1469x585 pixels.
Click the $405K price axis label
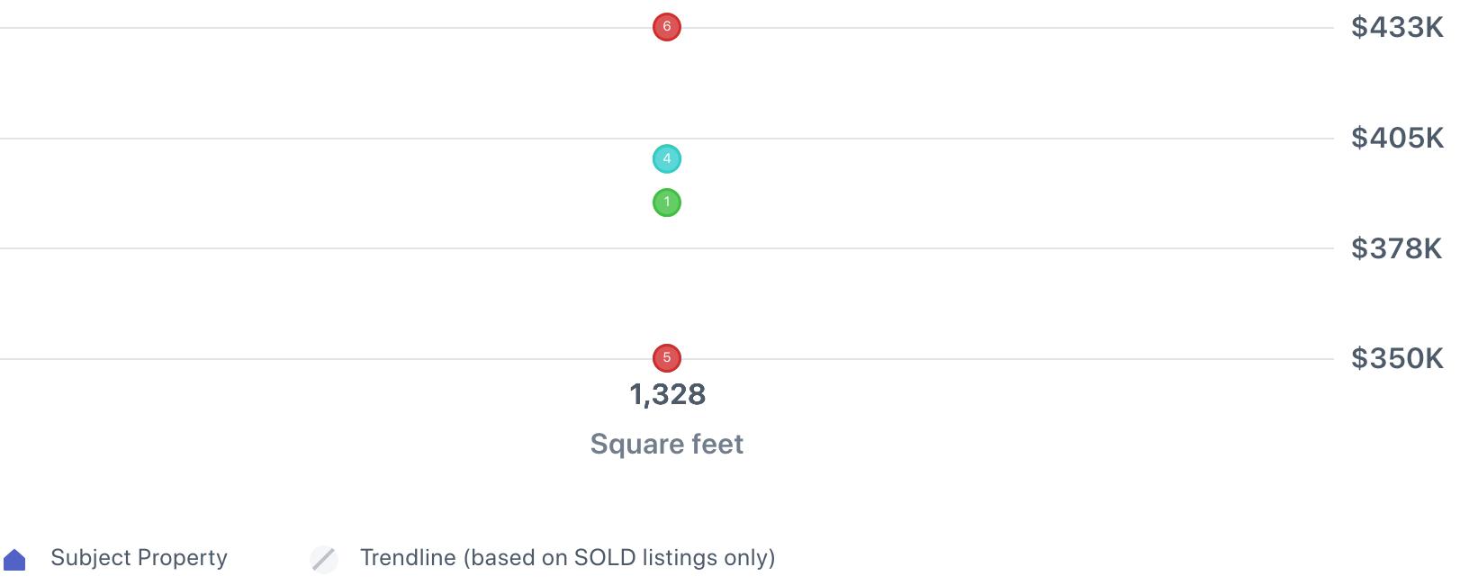[1396, 138]
